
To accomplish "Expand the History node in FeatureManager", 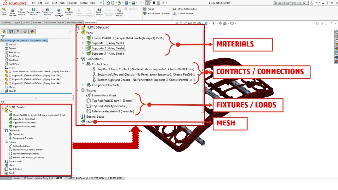I will point(2,44).
